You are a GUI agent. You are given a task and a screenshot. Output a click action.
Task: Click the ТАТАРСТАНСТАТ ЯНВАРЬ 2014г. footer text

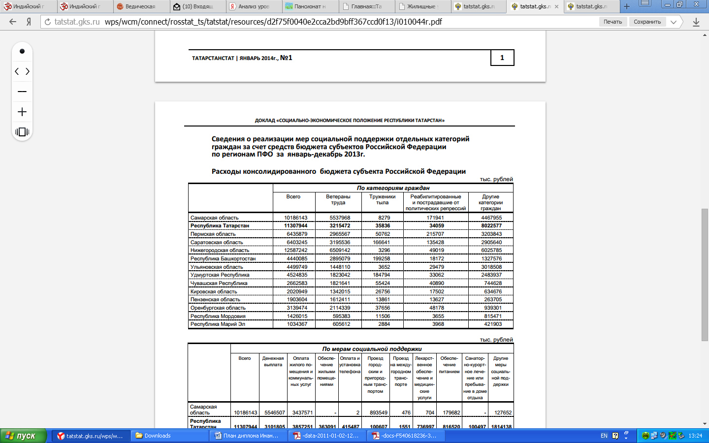point(242,58)
